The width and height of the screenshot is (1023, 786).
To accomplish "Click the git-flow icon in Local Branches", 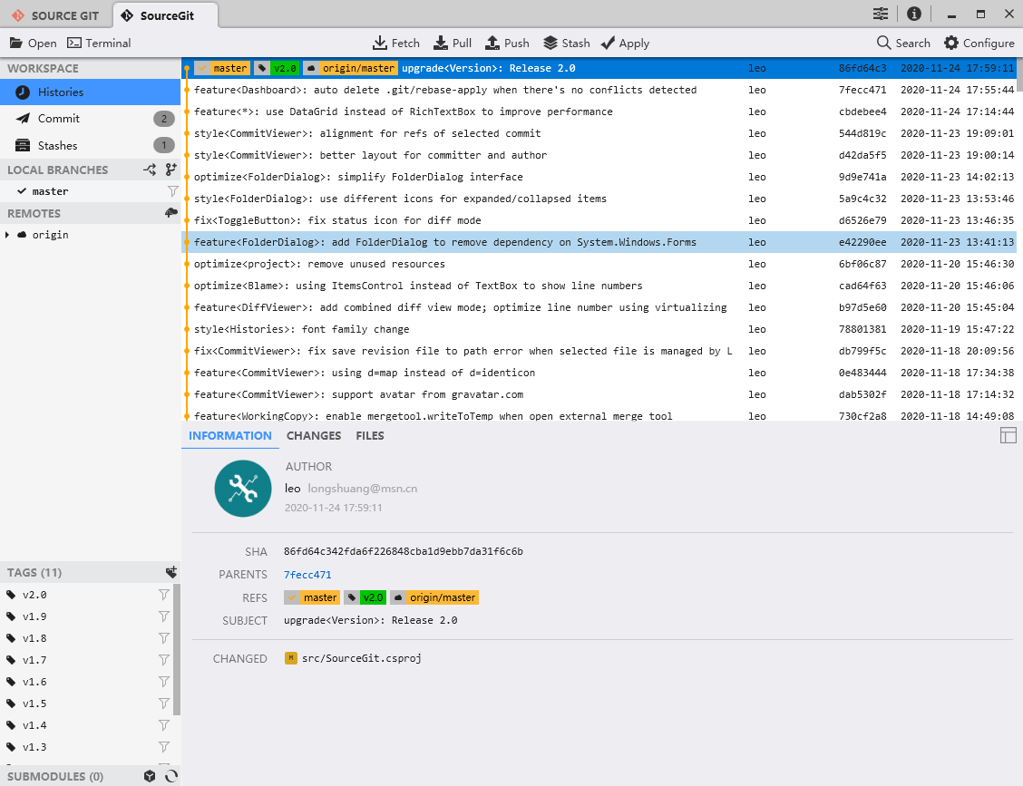I will coord(150,170).
